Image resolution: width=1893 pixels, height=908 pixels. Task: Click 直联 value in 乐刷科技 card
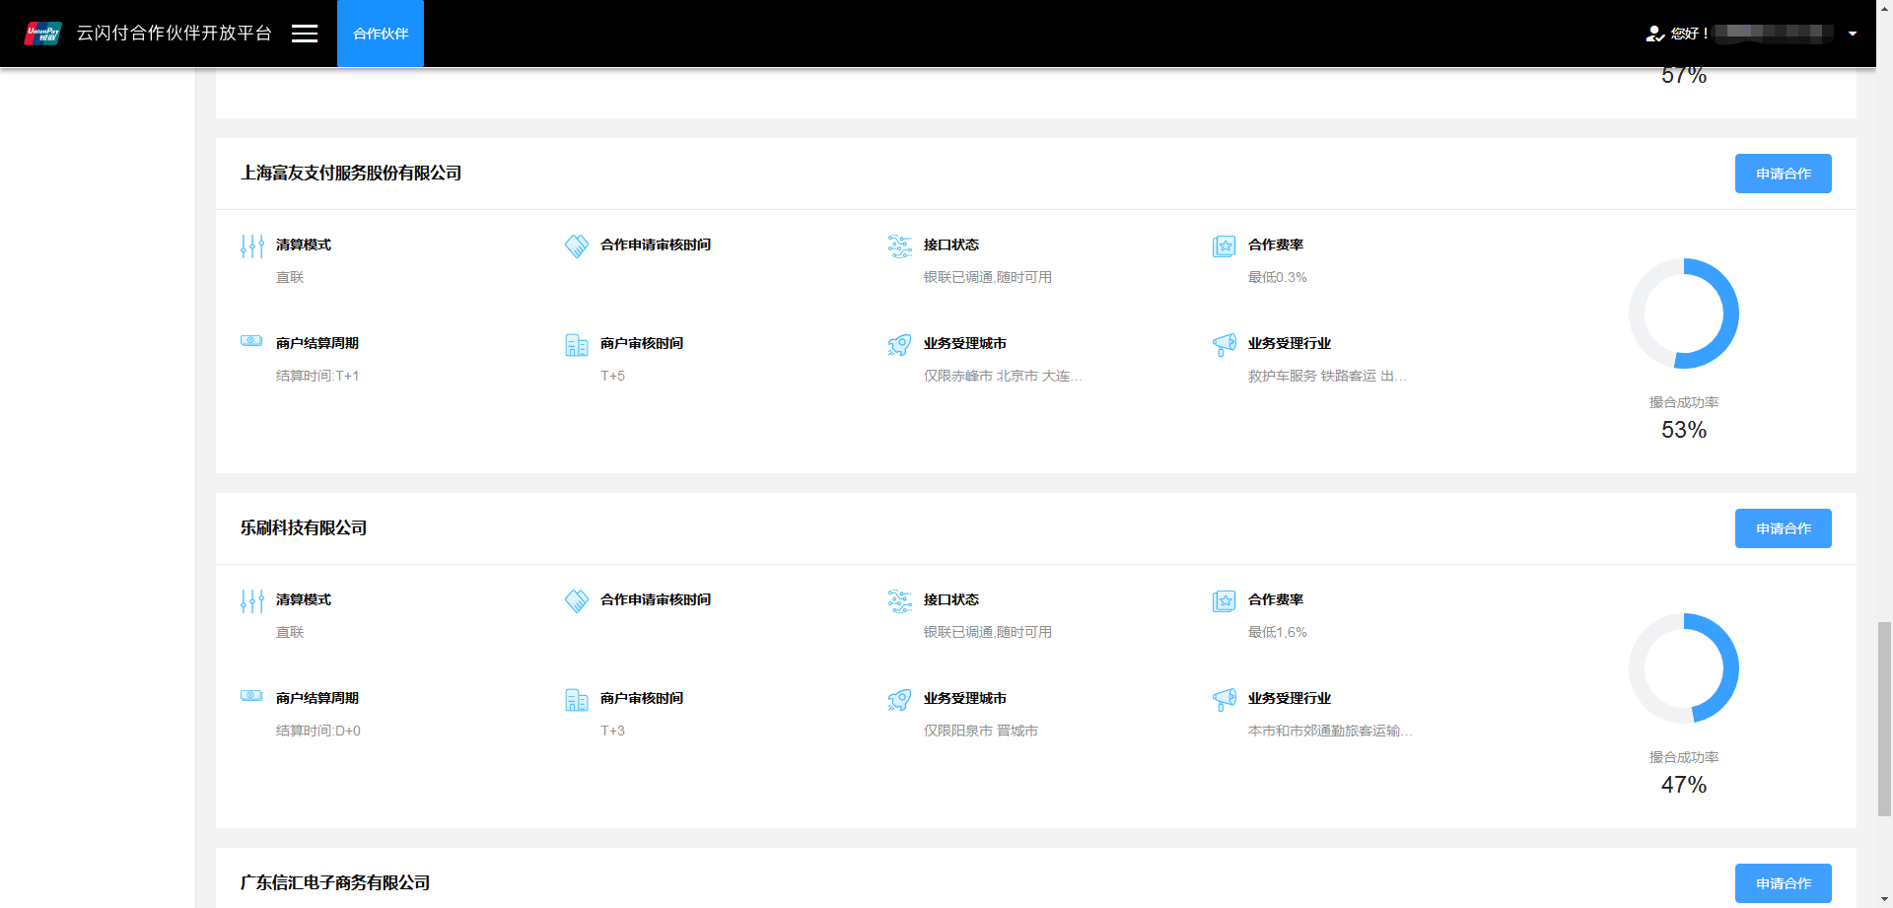[290, 632]
